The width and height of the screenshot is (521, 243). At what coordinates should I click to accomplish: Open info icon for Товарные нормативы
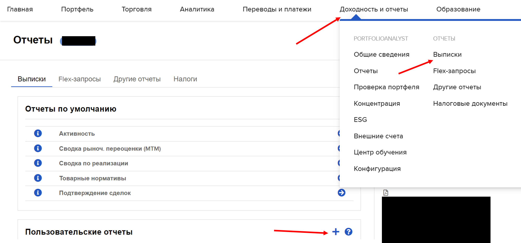(38, 178)
